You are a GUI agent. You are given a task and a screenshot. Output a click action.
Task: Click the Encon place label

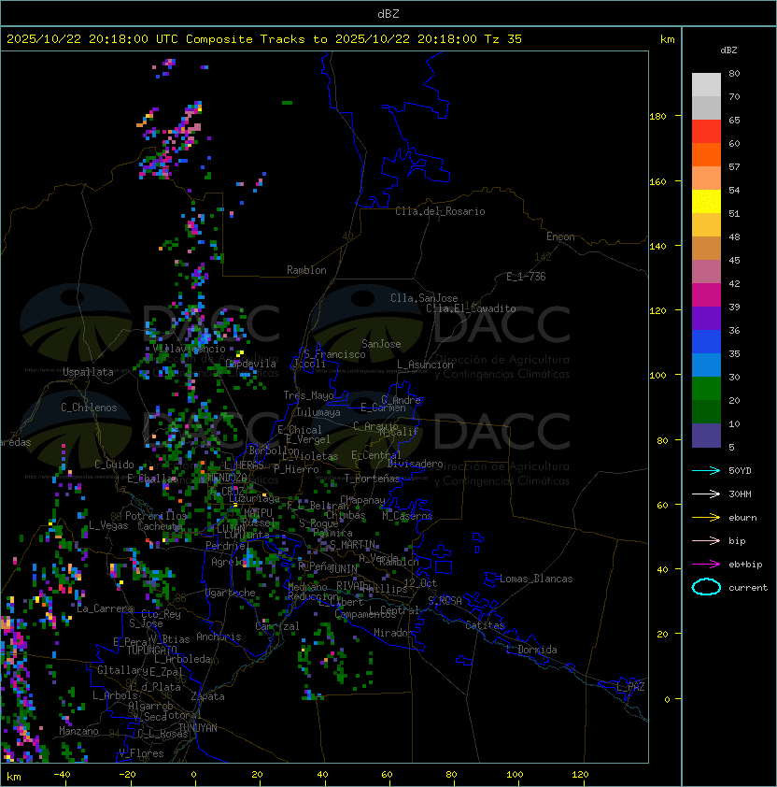coord(560,236)
